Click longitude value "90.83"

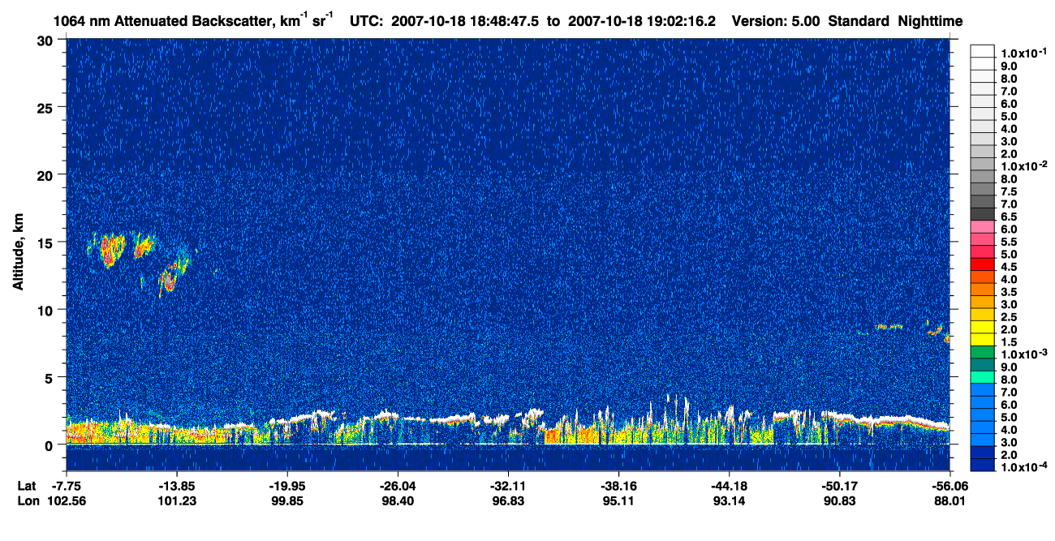(838, 501)
